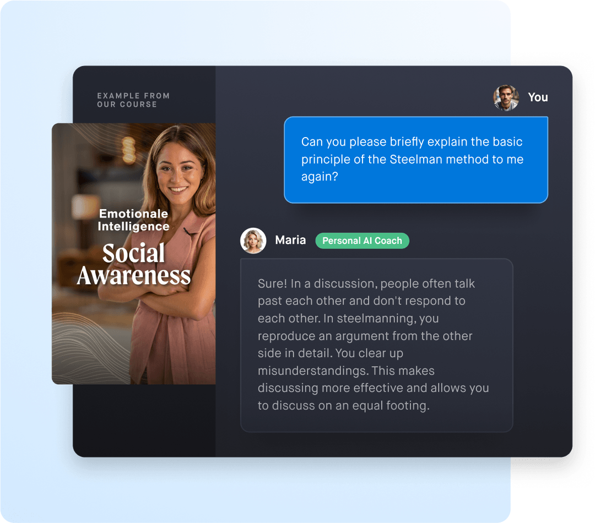Click the You username label

pyautogui.click(x=538, y=97)
